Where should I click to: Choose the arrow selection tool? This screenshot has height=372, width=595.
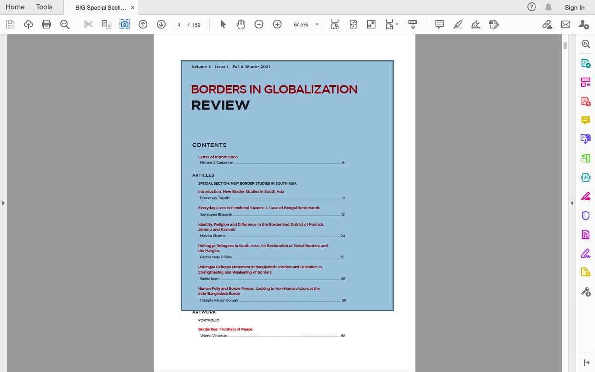click(223, 24)
